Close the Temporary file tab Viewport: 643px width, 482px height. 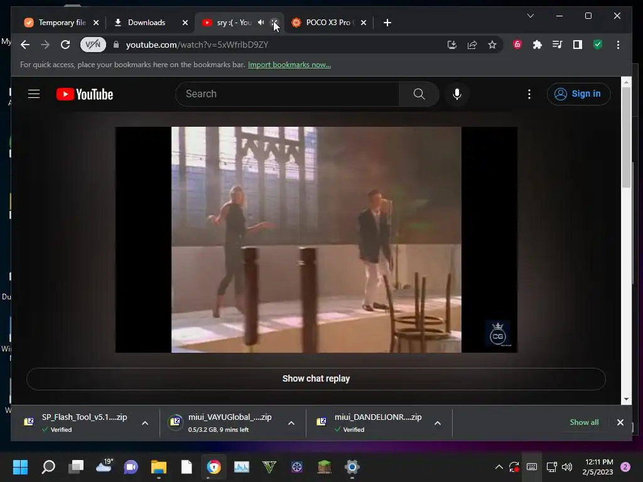pyautogui.click(x=96, y=23)
